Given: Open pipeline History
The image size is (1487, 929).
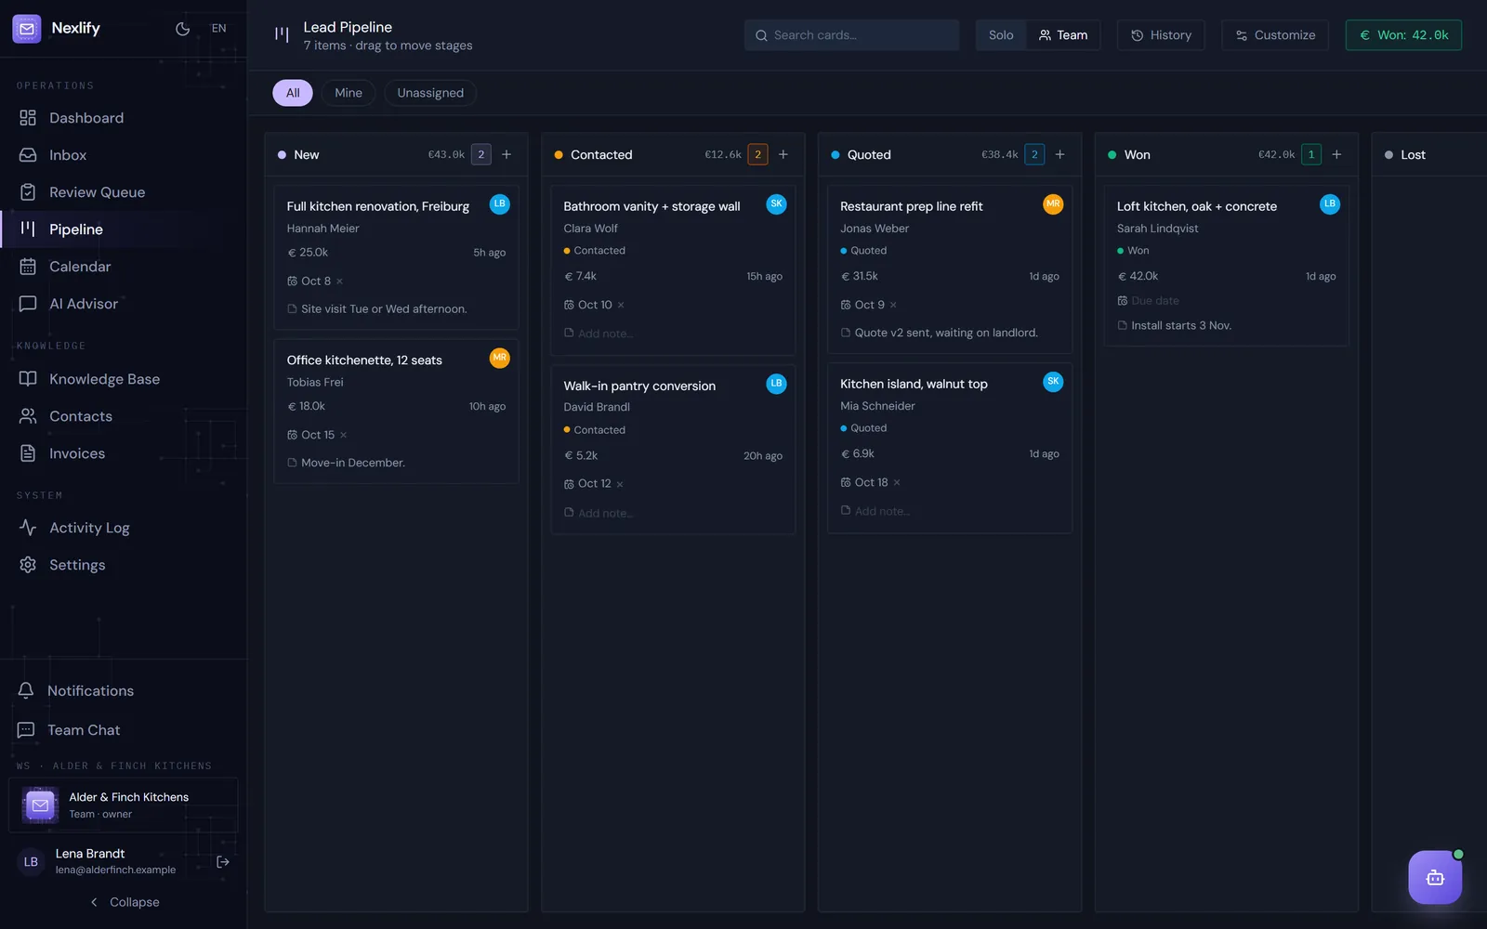Looking at the screenshot, I should point(1161,35).
